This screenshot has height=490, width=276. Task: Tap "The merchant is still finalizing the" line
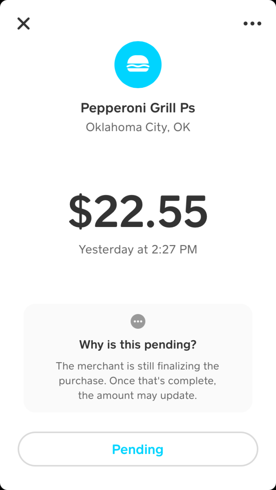click(x=138, y=366)
